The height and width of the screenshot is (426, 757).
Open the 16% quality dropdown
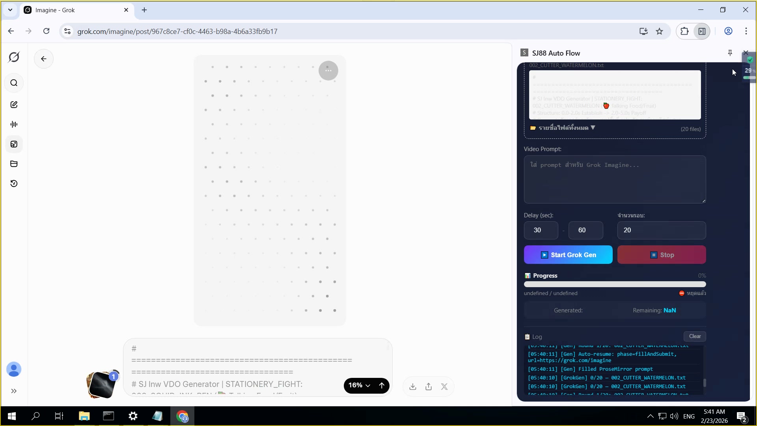point(359,385)
